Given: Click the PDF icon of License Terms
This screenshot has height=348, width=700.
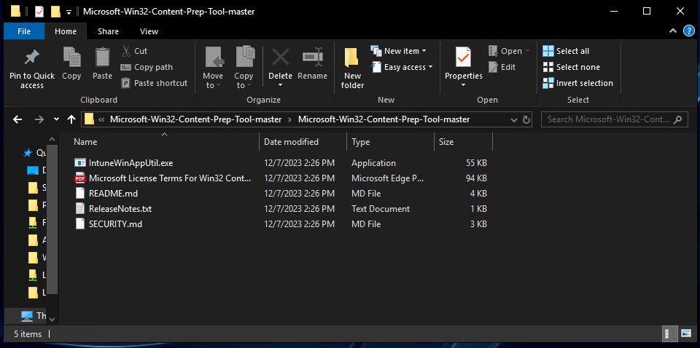Looking at the screenshot, I should pos(80,178).
